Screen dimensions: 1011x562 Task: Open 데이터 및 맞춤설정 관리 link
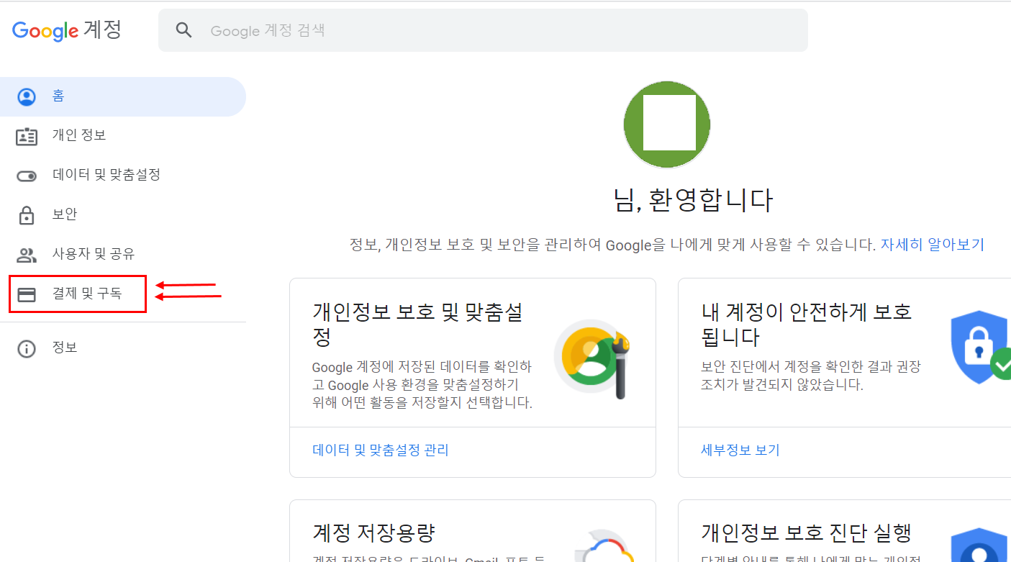[381, 450]
